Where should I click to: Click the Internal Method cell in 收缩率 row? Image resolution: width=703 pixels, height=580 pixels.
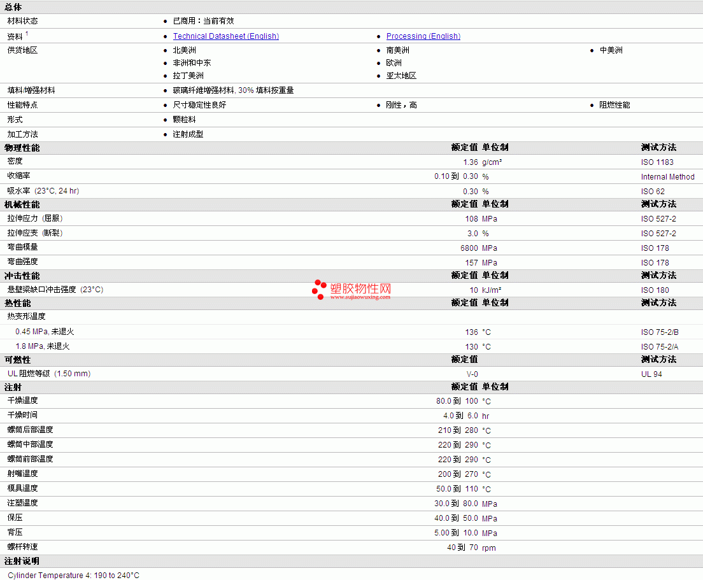click(667, 177)
